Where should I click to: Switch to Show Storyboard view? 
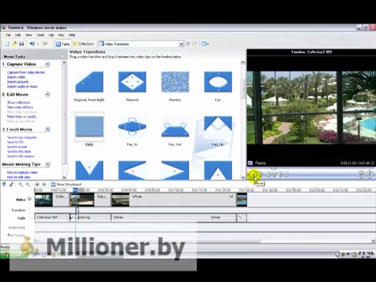click(66, 184)
